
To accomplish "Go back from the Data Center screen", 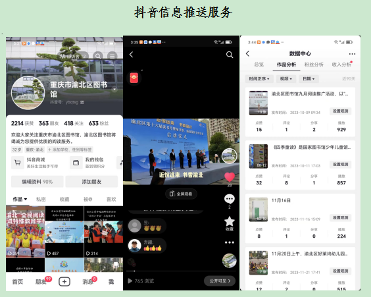I will click(x=248, y=53).
